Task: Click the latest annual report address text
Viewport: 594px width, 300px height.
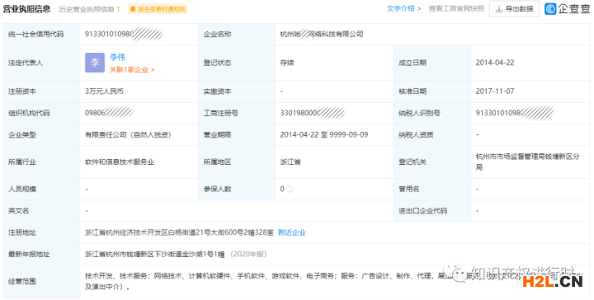Action: [154, 254]
